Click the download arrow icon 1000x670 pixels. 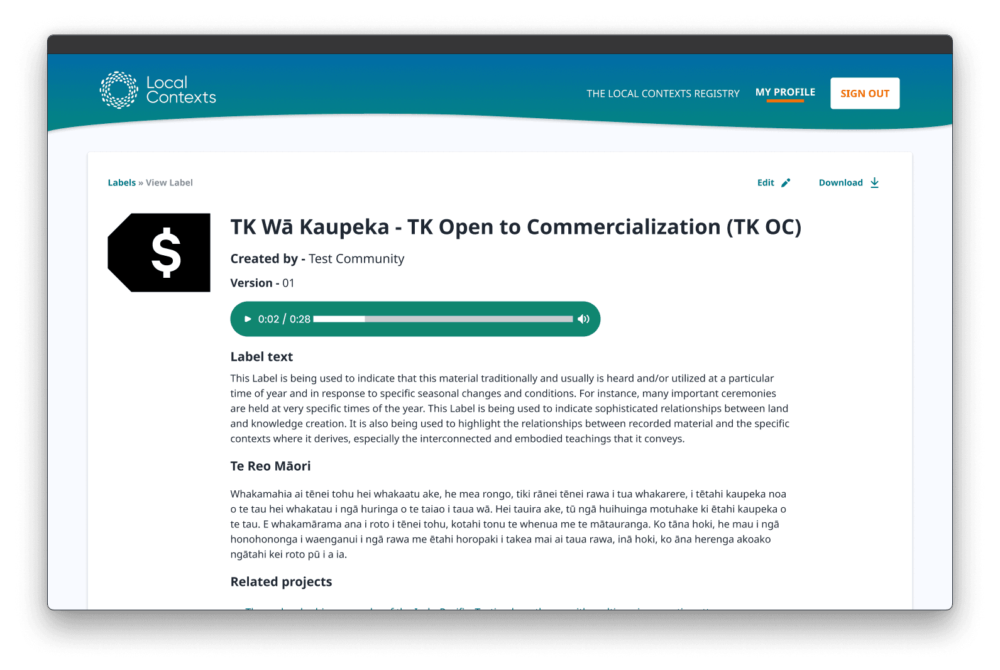click(x=874, y=183)
